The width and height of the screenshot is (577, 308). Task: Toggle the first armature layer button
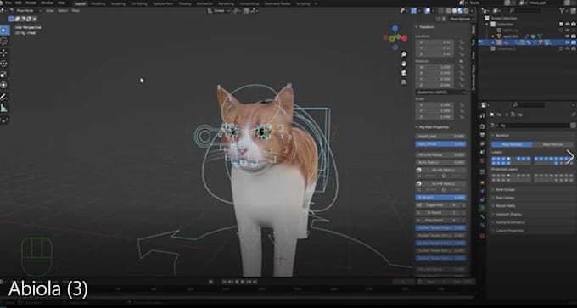(x=494, y=159)
